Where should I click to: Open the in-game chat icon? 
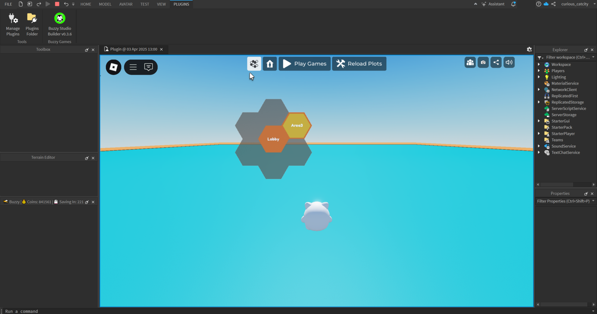pyautogui.click(x=149, y=67)
